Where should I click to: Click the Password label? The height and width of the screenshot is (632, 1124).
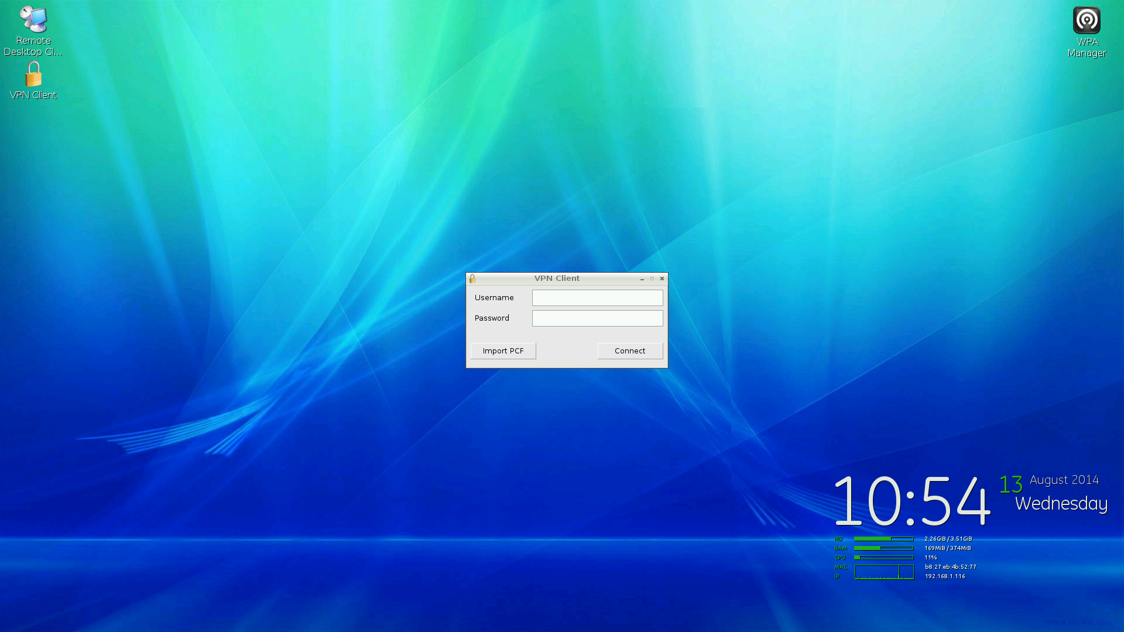(492, 318)
